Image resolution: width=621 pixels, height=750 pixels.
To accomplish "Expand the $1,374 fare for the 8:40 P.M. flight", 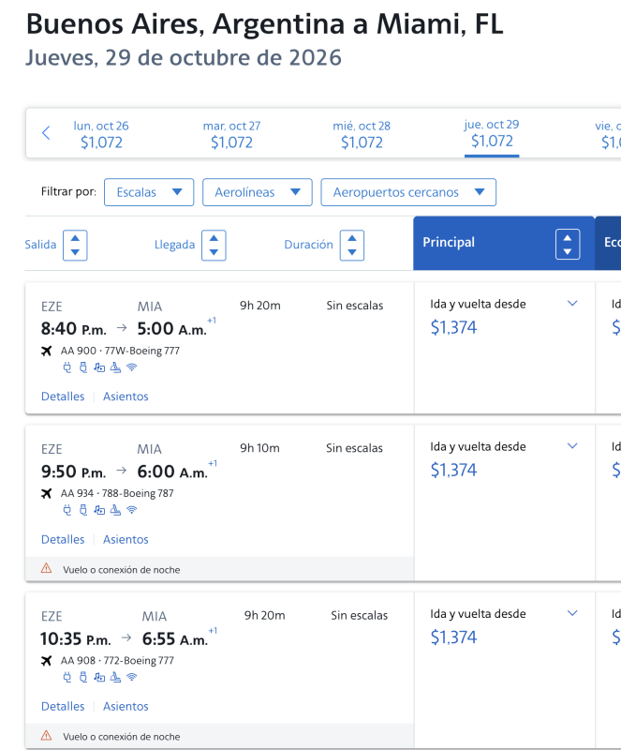I will point(573,304).
